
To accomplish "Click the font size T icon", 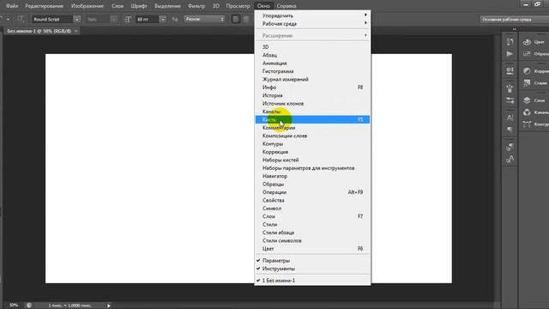I will click(128, 19).
